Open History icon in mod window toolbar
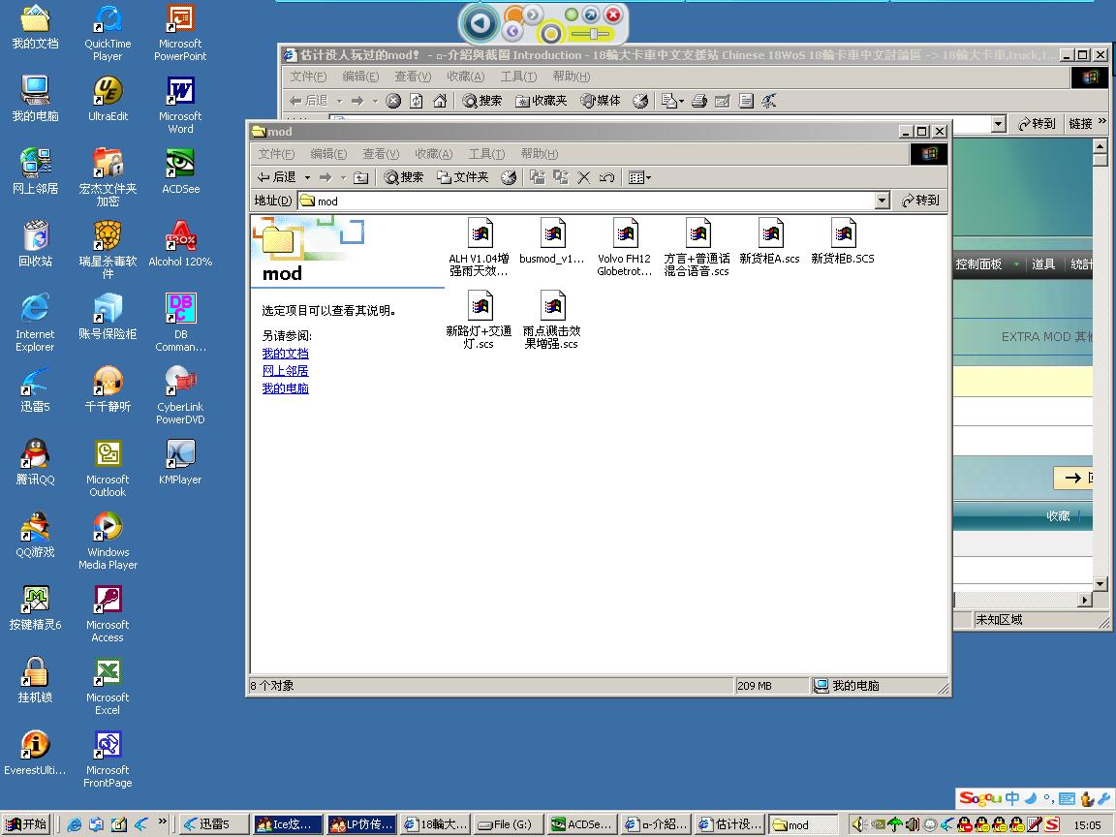The image size is (1116, 837). (x=509, y=177)
